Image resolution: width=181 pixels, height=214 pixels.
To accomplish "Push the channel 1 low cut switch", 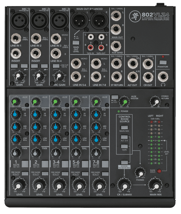I will pos(14,66).
